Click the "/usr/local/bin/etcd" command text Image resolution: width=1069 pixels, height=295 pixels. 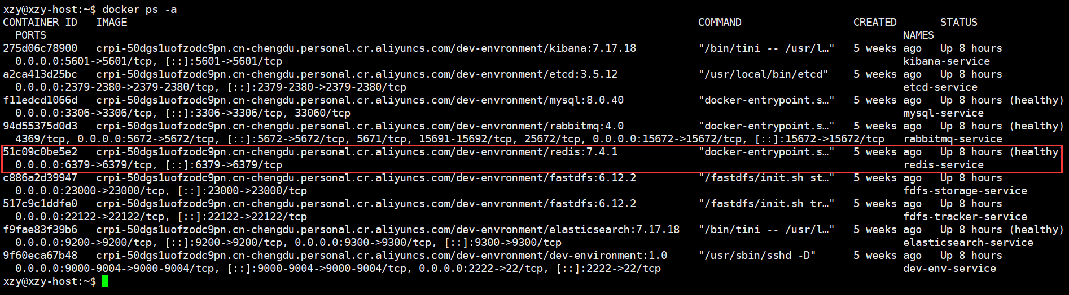point(763,74)
